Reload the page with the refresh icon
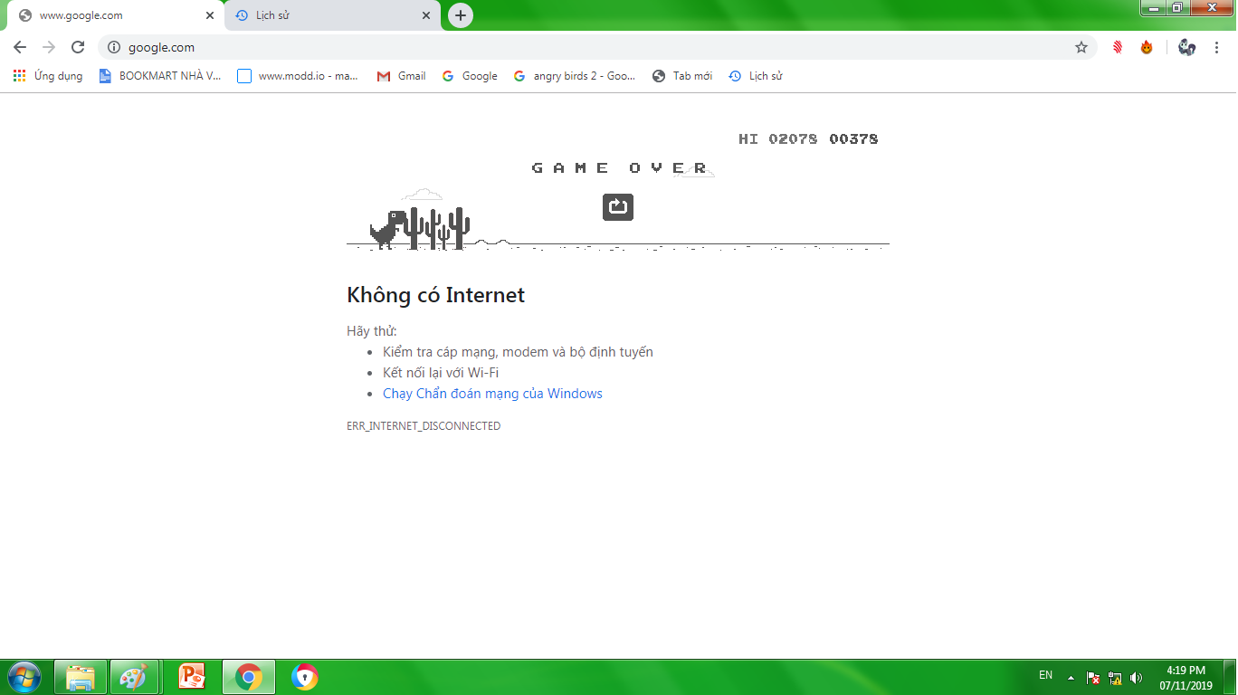The image size is (1238, 695). click(x=78, y=47)
